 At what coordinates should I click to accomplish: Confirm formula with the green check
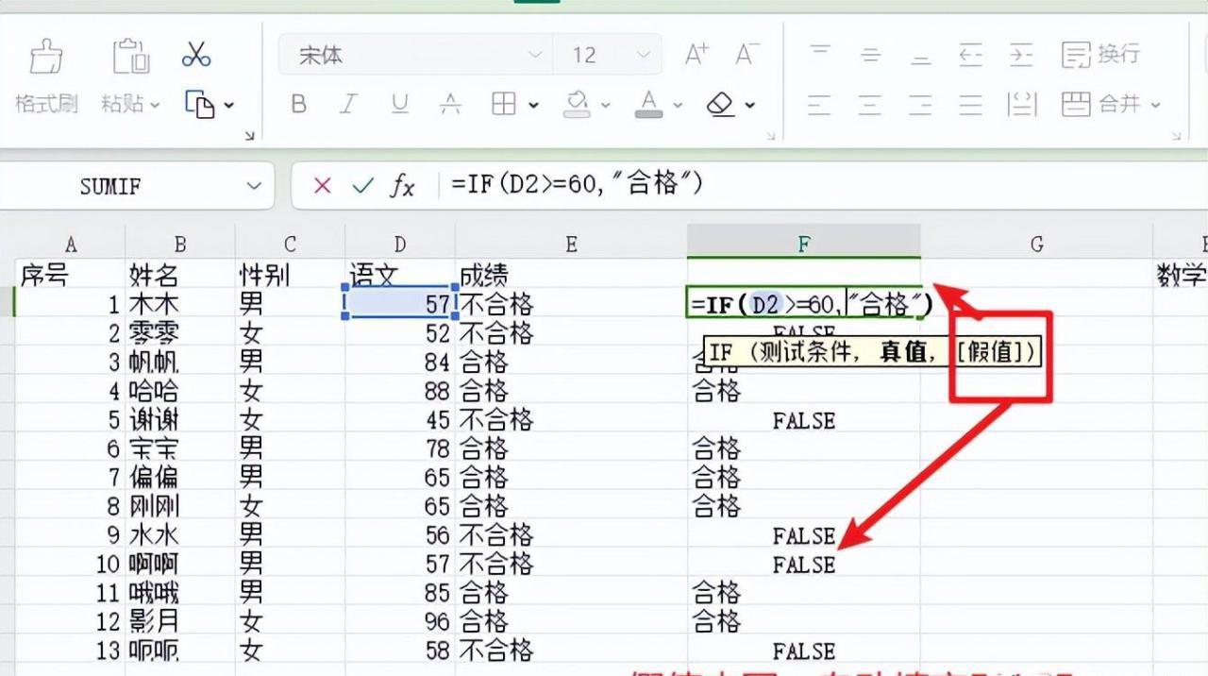click(x=362, y=186)
